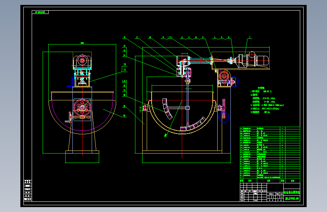Click the label box in the sheet's top-left corner
Image resolution: width=327 pixels, height=212 pixels.
(40, 12)
